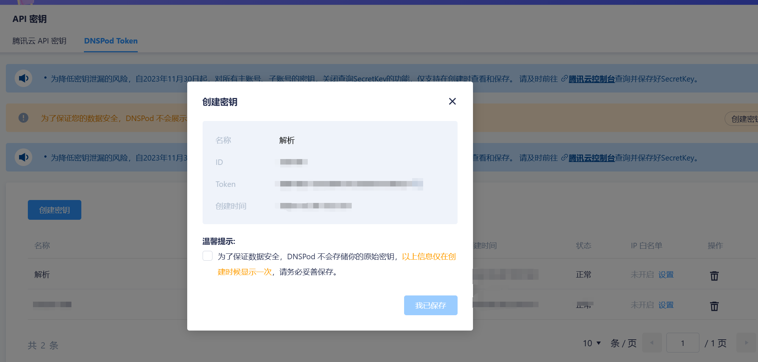Switch to the 腾讯云 API 密钥 tab

coord(39,41)
